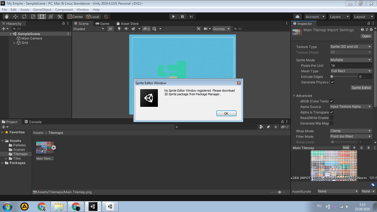Open the GameObject menu

[42, 10]
